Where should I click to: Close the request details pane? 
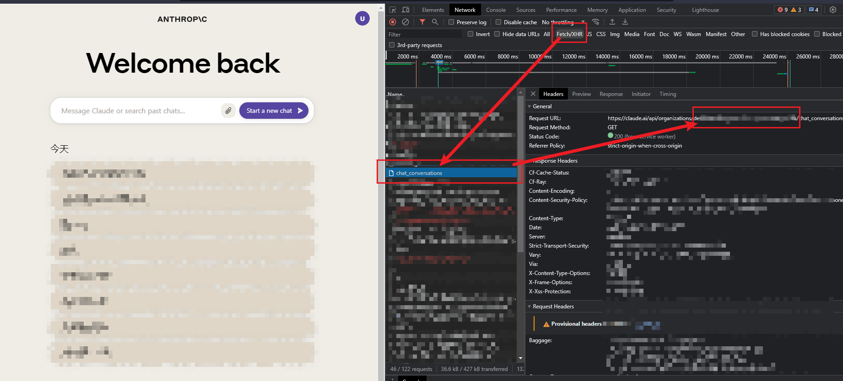[533, 94]
